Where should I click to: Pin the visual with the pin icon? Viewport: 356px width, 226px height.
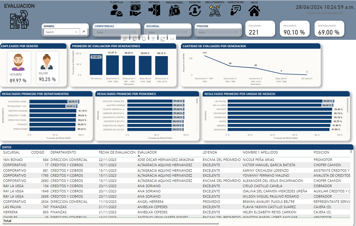click(x=125, y=39)
